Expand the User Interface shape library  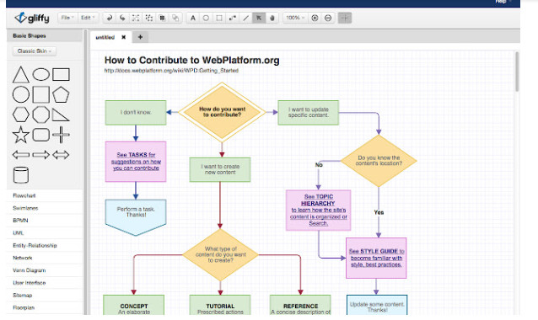pos(45,283)
